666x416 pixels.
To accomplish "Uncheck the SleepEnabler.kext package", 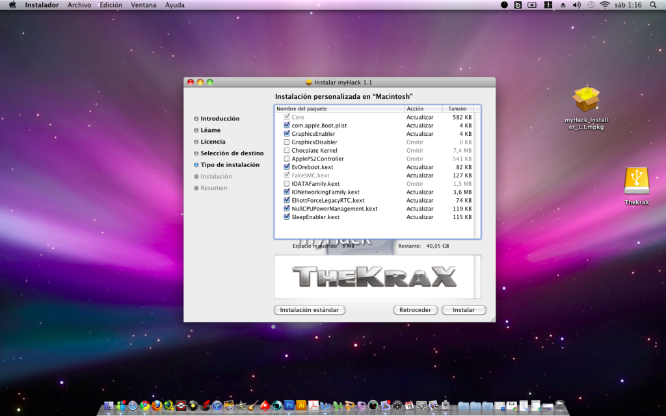I will pyautogui.click(x=287, y=217).
